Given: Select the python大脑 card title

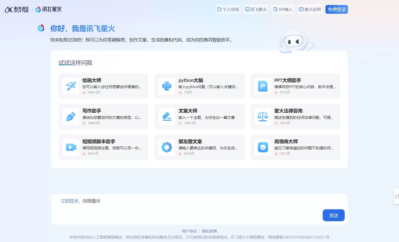Looking at the screenshot, I should click(x=191, y=80).
